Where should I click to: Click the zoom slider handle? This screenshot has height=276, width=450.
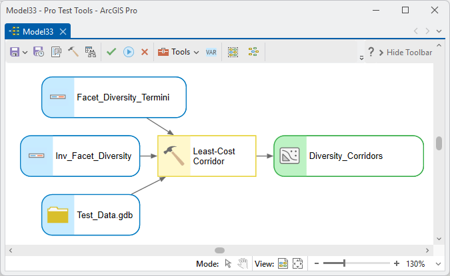click(x=344, y=263)
